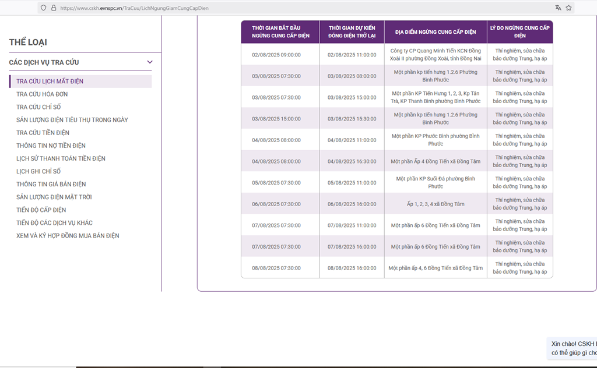
Task: Click the padlock site security icon
Action: coord(54,8)
